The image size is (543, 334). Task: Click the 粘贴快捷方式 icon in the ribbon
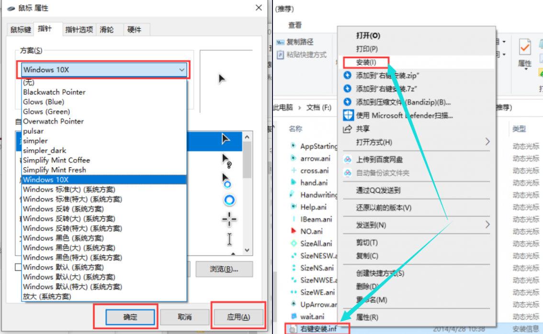click(280, 54)
